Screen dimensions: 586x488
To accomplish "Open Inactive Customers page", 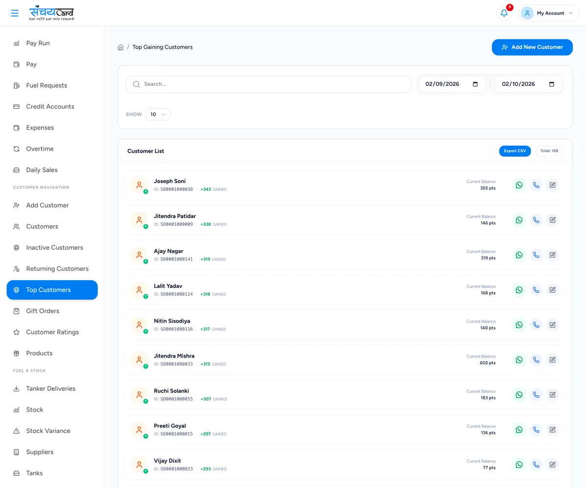I will coord(52,247).
